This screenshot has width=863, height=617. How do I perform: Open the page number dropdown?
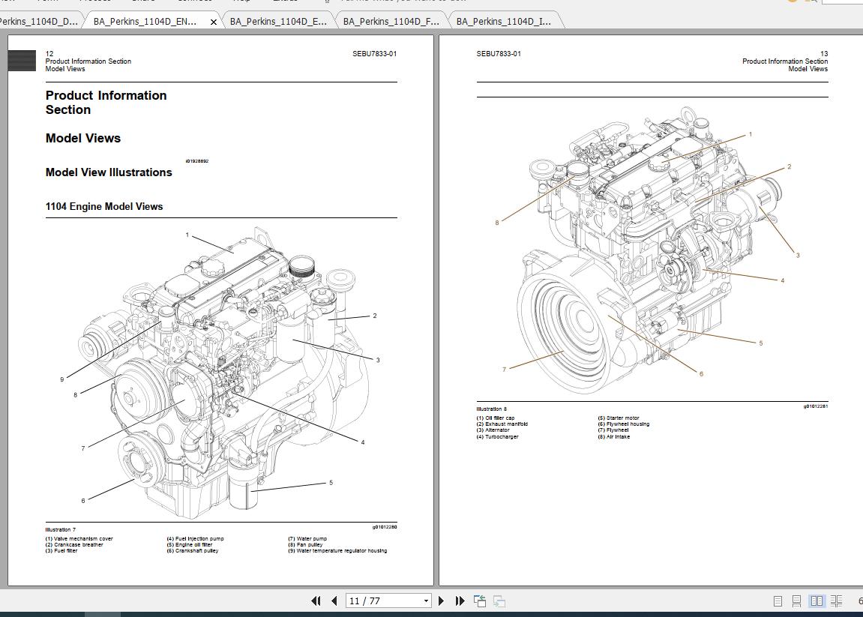click(x=425, y=601)
